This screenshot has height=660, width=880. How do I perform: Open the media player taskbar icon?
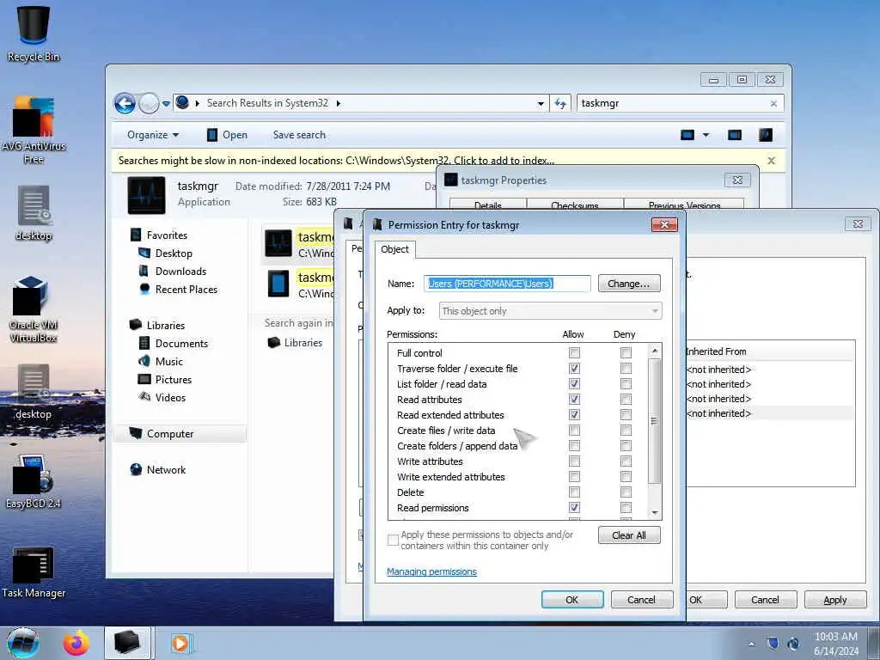[180, 643]
